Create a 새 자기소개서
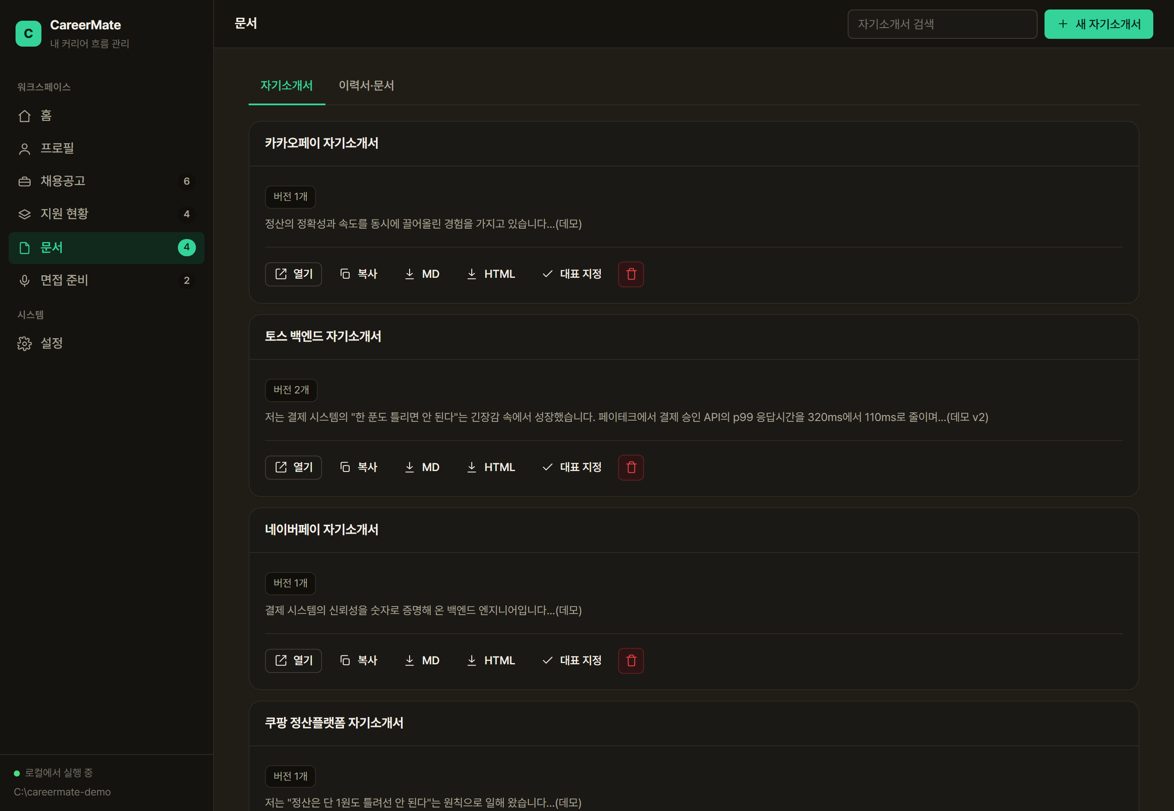Viewport: 1174px width, 811px height. pos(1098,24)
